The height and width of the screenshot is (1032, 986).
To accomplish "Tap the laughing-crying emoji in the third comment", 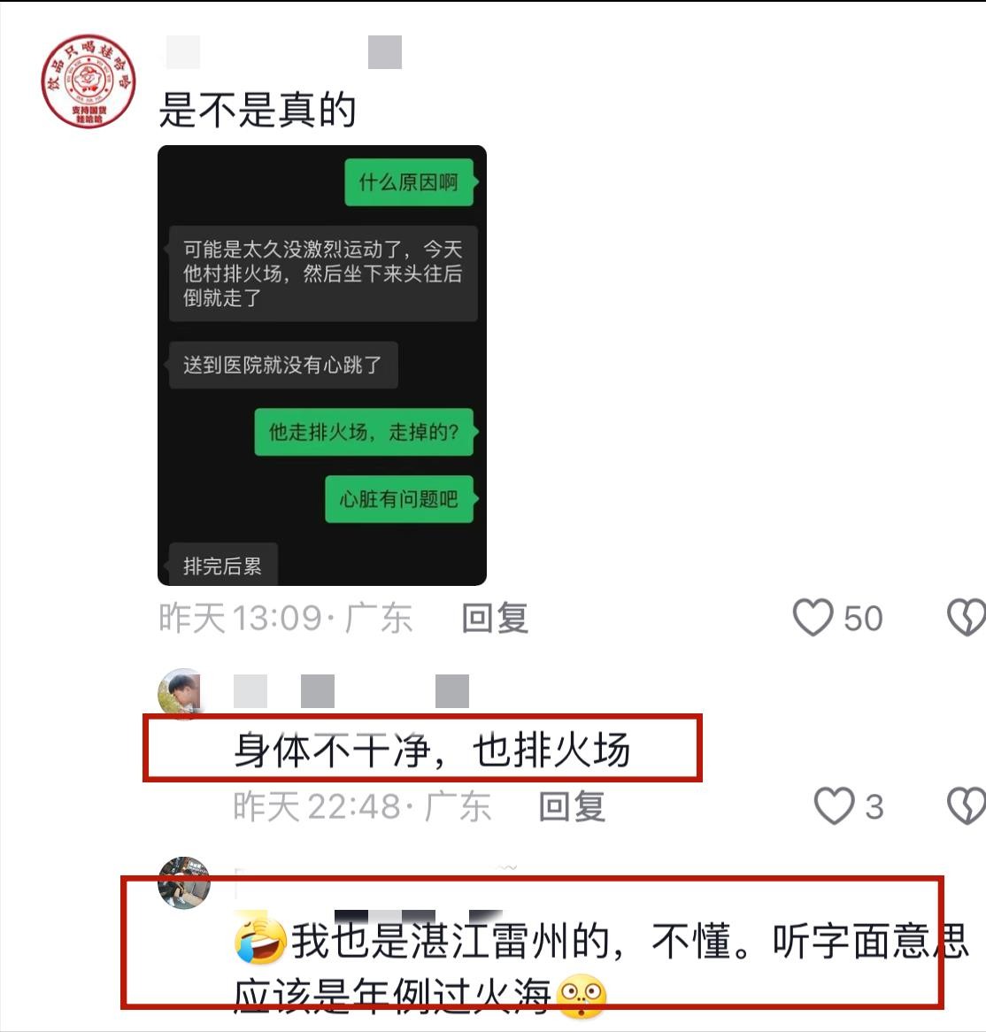I will click(x=260, y=939).
